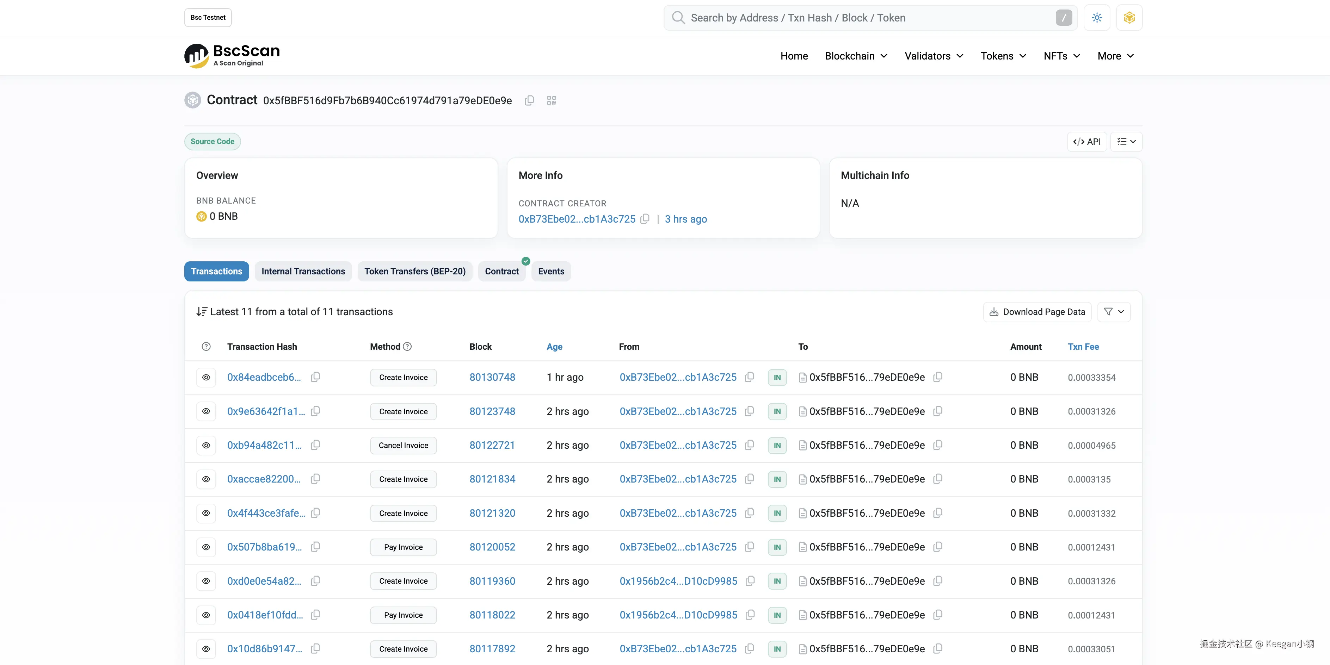Screen dimensions: 1330x665
Task: Copy the contract creator address
Action: pos(645,219)
